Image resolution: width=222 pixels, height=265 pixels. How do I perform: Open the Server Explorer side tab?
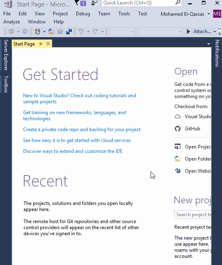(x=6, y=55)
